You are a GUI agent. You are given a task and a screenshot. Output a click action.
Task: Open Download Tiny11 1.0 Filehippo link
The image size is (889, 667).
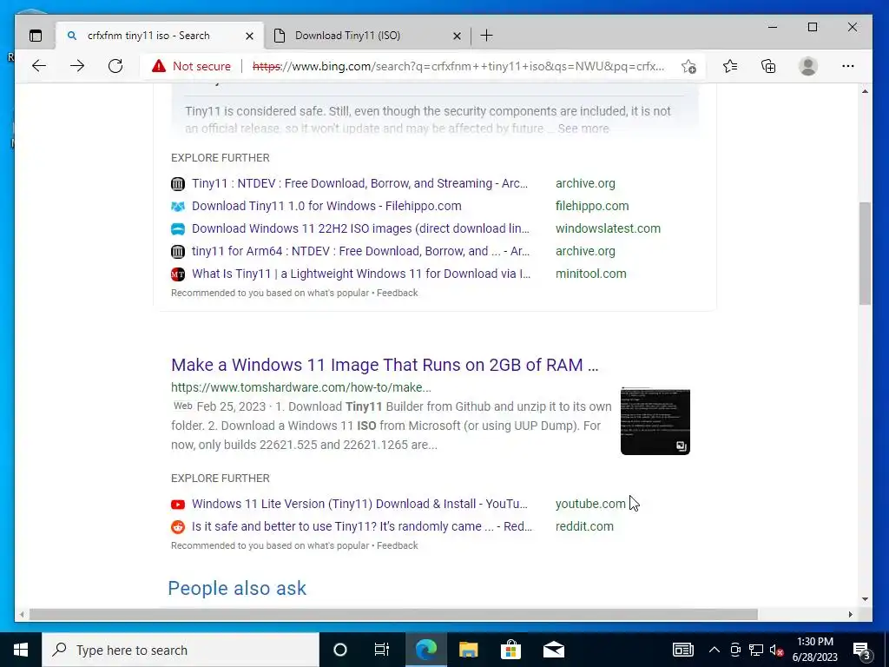[326, 206]
